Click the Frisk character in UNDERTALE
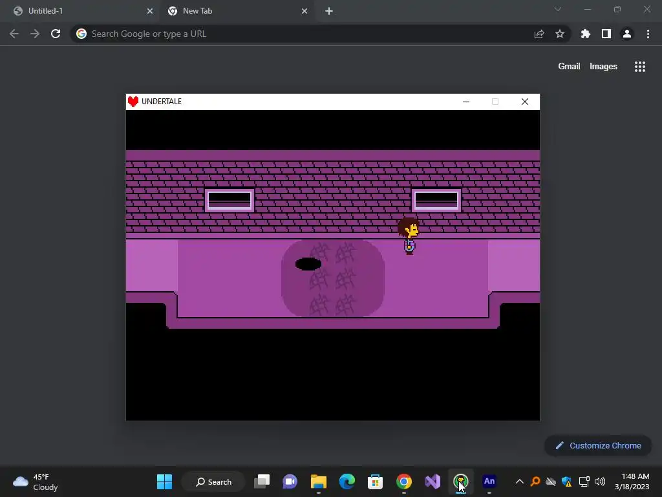This screenshot has width=662, height=497. [409, 236]
